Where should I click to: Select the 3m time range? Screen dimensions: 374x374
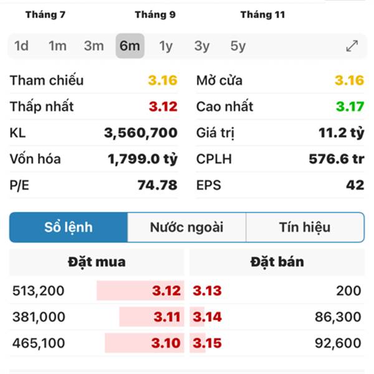pyautogui.click(x=93, y=46)
